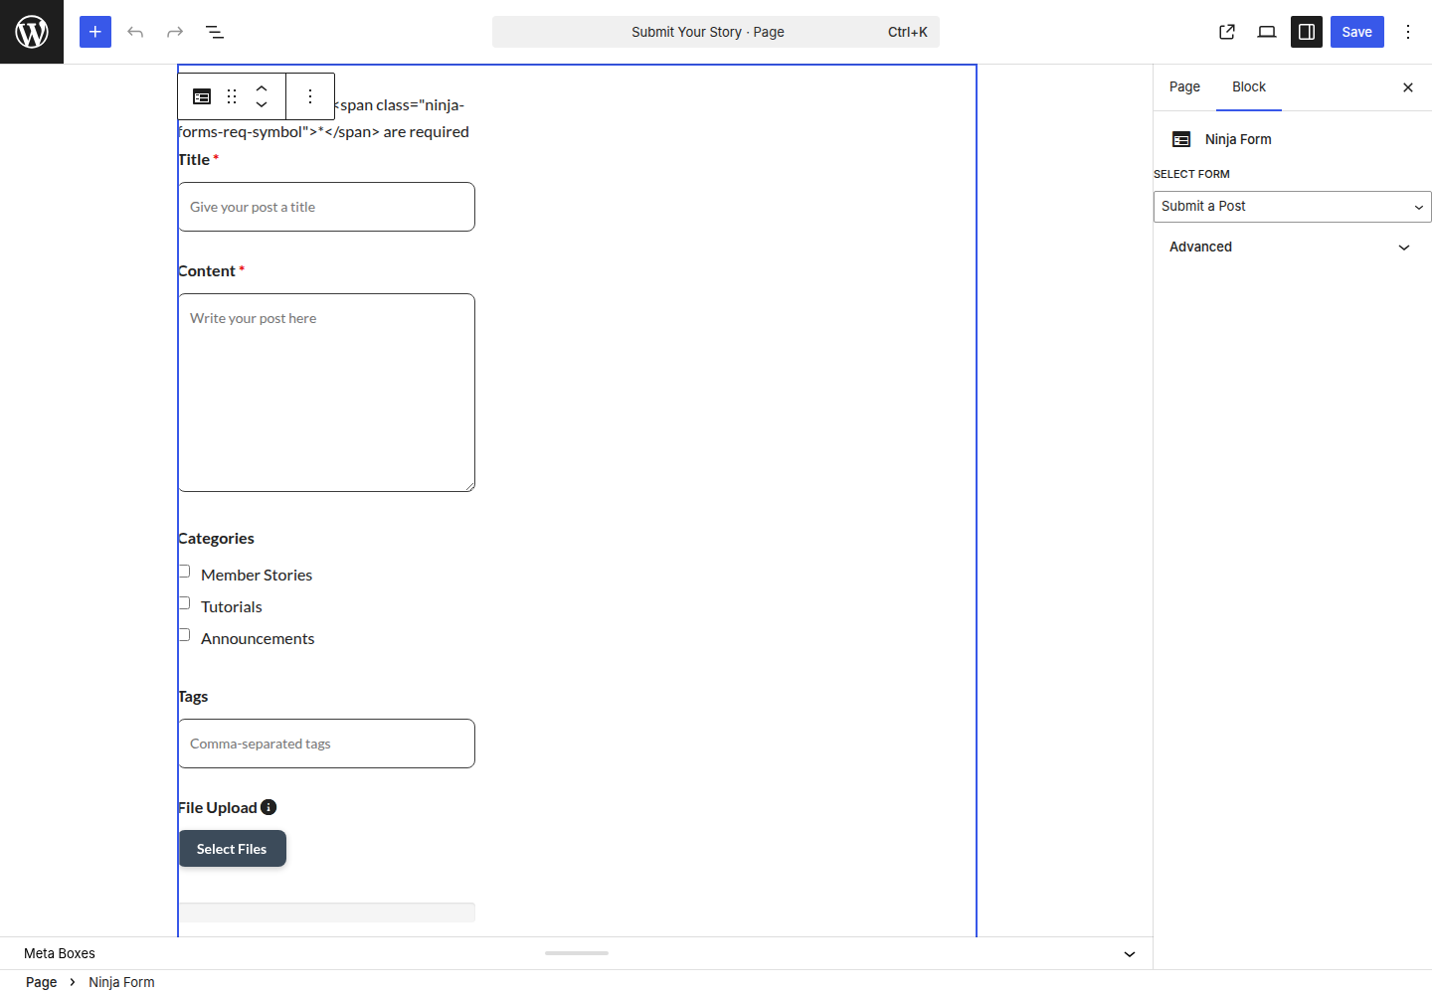Open the document overview list

[215, 32]
